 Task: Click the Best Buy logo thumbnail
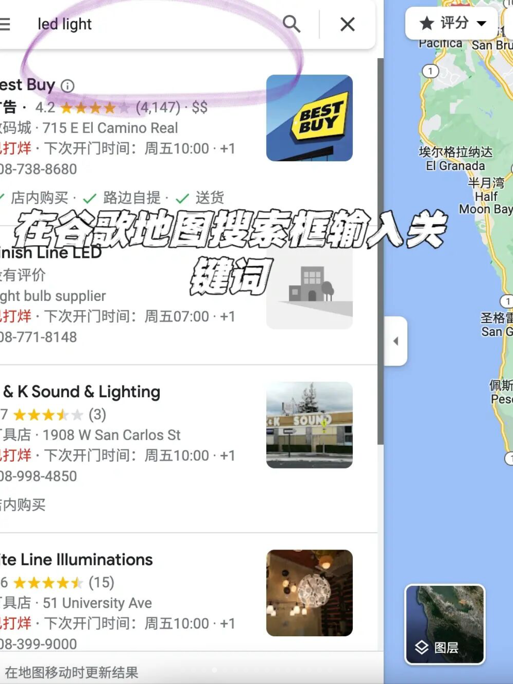click(x=309, y=118)
